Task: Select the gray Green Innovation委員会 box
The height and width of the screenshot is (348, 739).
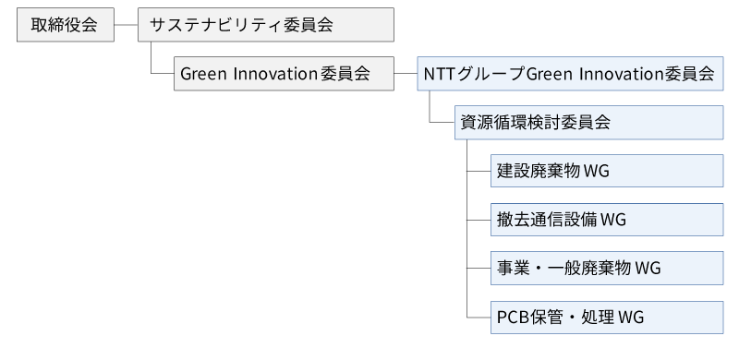Action: [284, 74]
